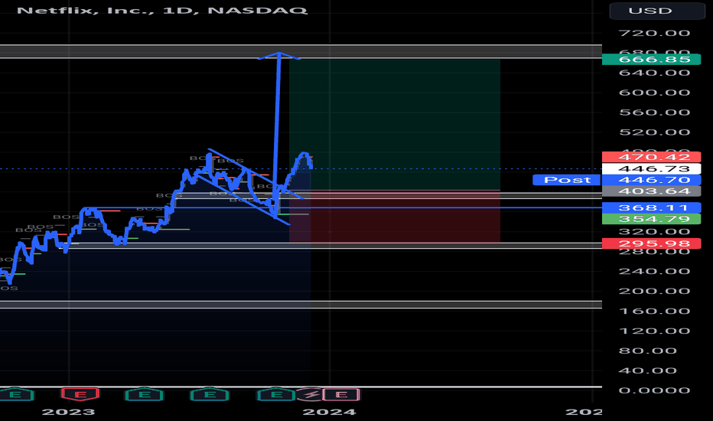
Task: Click the 240.00 price scale value
Action: (654, 271)
